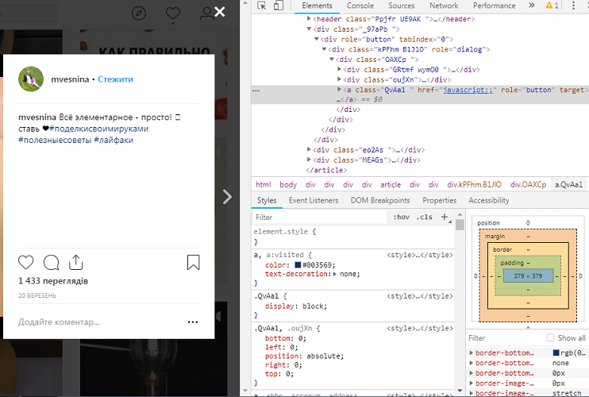Screen dimensions: 589x397
Task: Open mvesnina username in the post header
Action: tap(70, 79)
